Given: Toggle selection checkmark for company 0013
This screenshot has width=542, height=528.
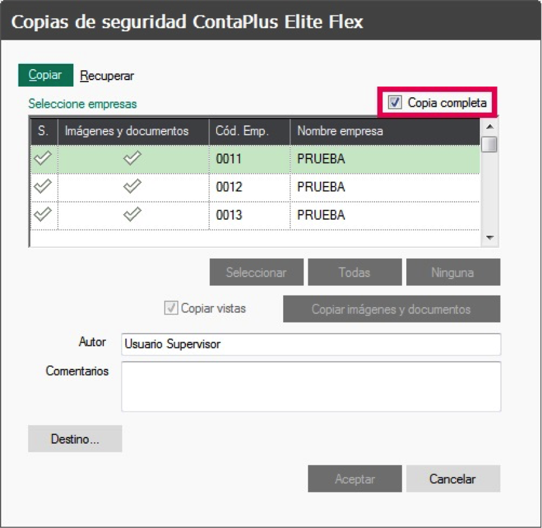Looking at the screenshot, I should pyautogui.click(x=43, y=215).
